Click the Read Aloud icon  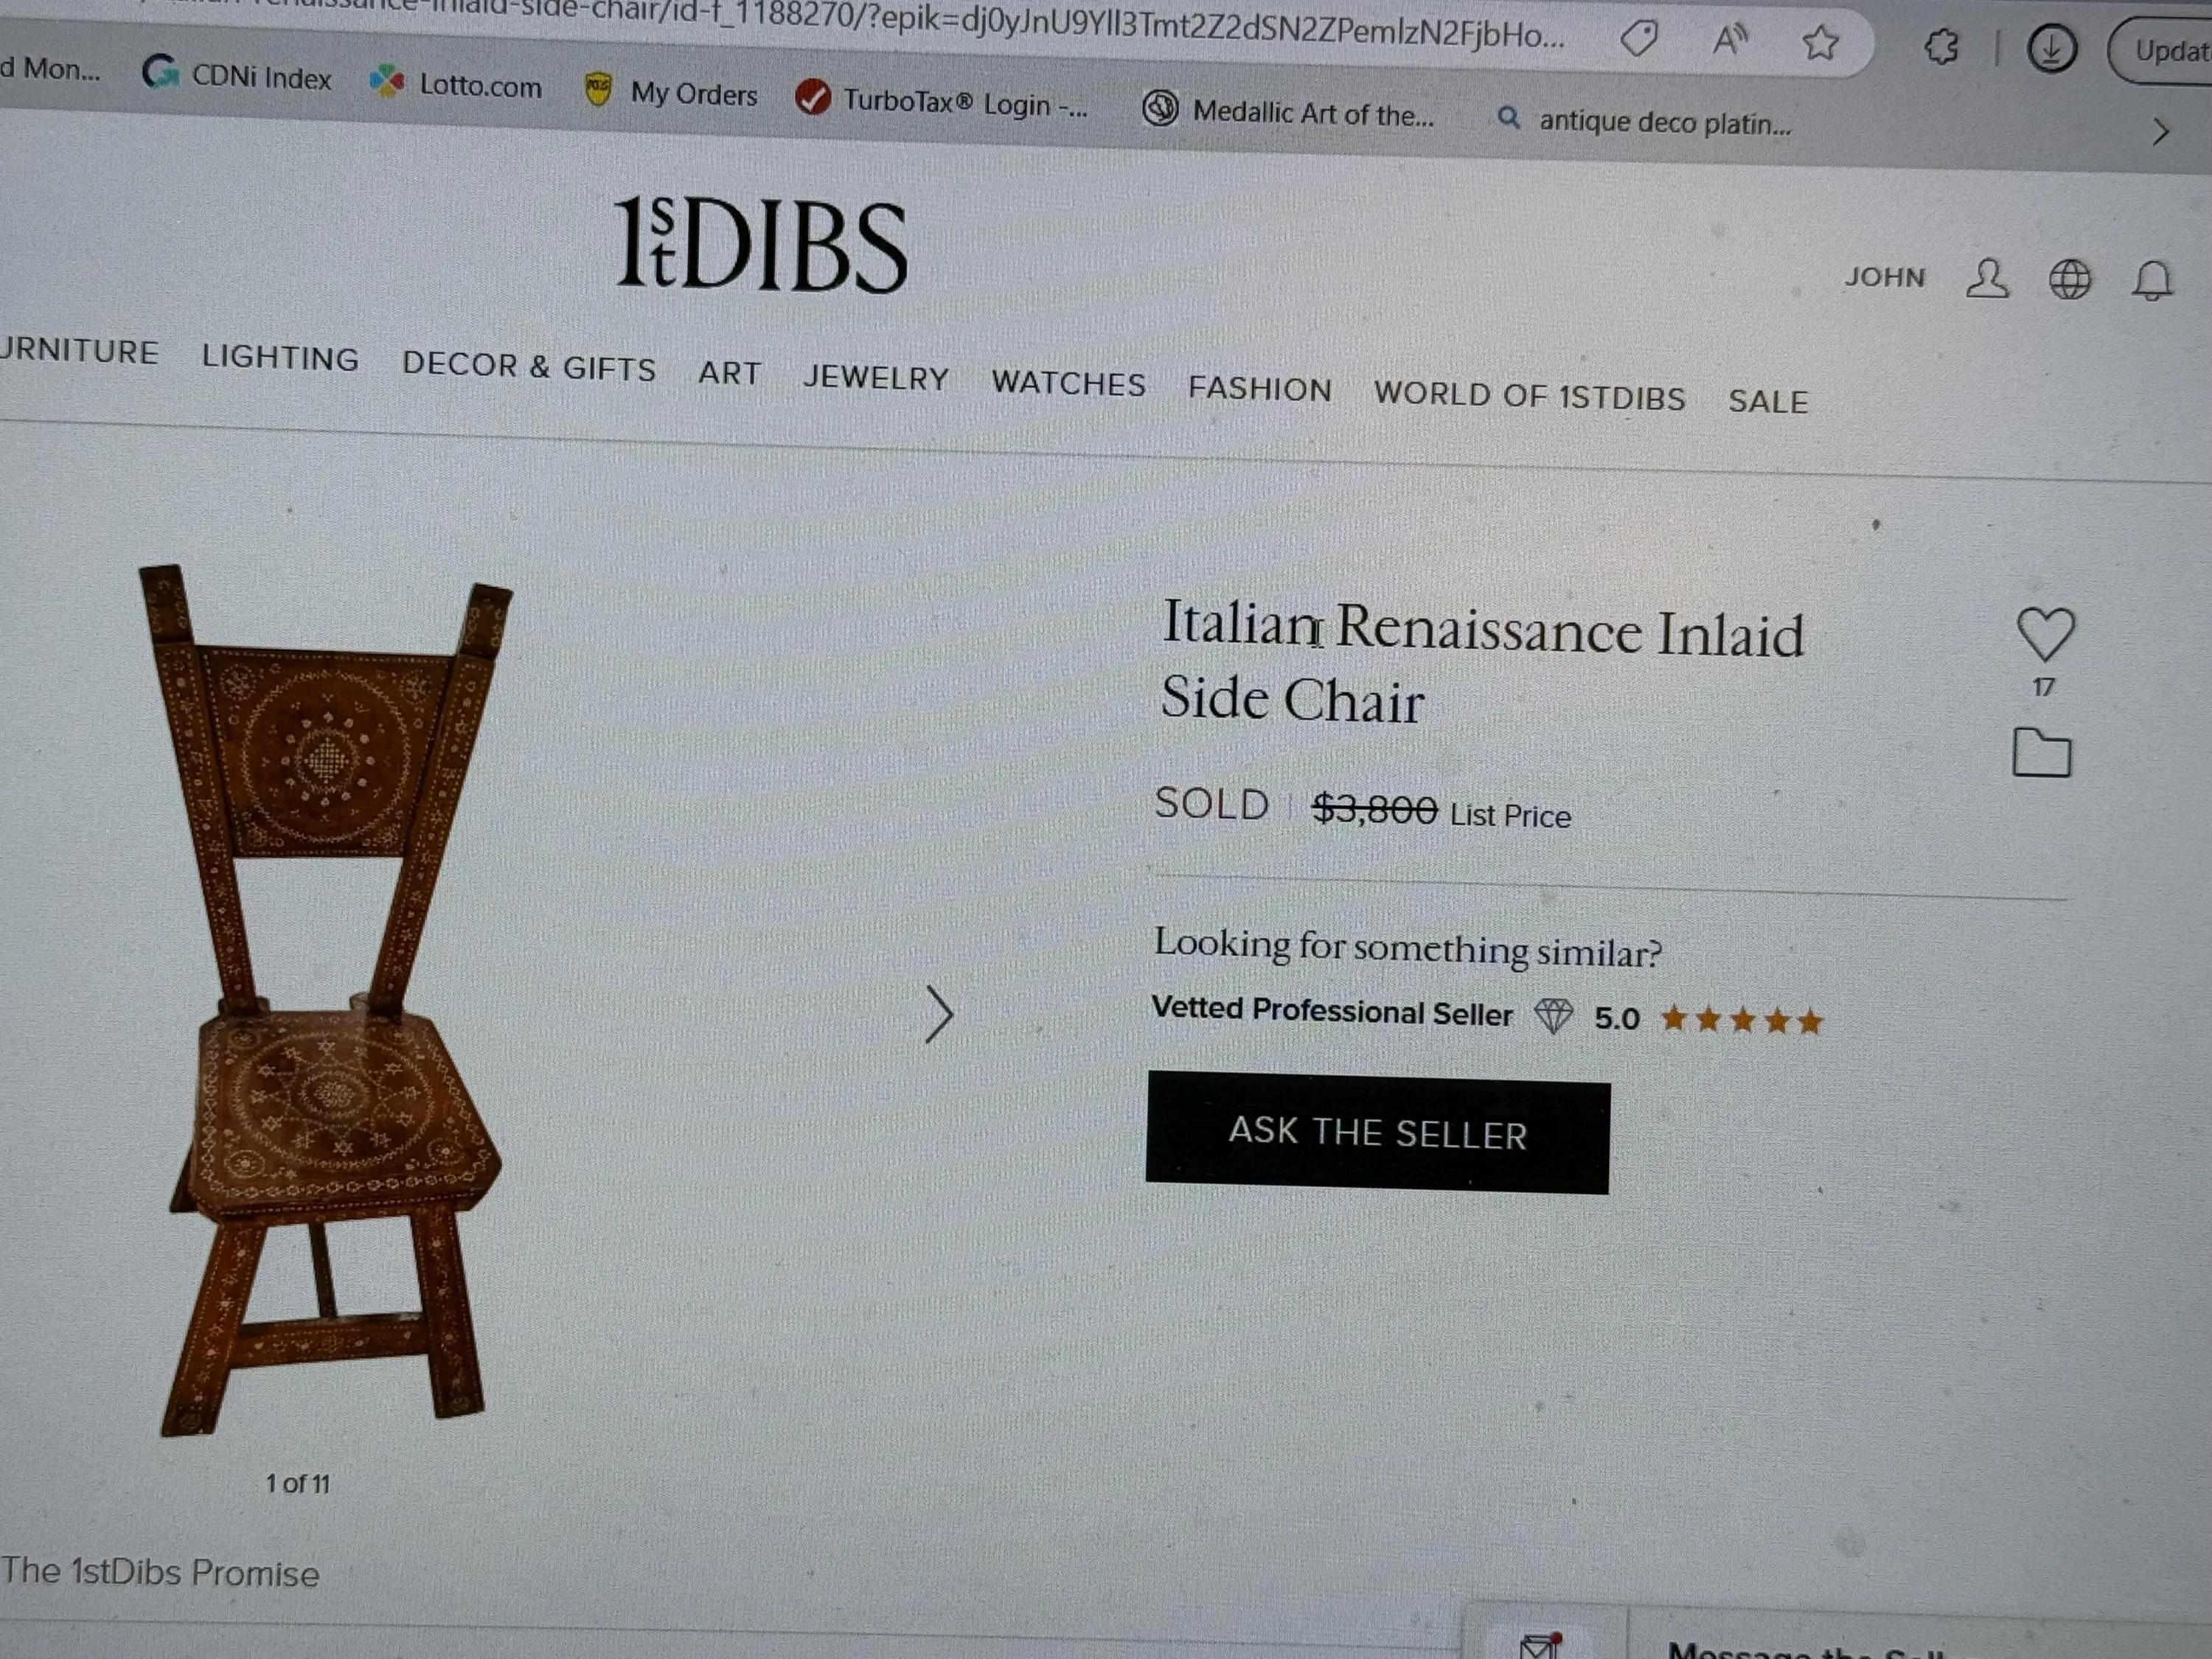[x=1729, y=40]
